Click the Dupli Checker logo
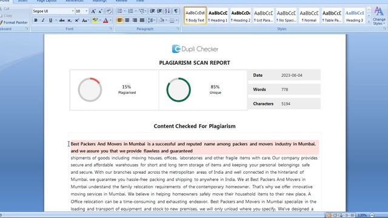 pyautogui.click(x=195, y=49)
